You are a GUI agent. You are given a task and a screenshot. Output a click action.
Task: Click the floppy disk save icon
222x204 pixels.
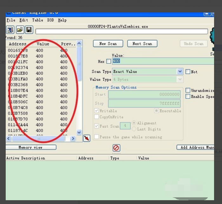[29, 30]
